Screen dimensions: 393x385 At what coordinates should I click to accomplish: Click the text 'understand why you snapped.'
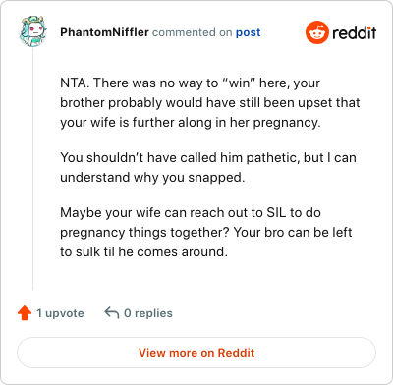(x=152, y=178)
